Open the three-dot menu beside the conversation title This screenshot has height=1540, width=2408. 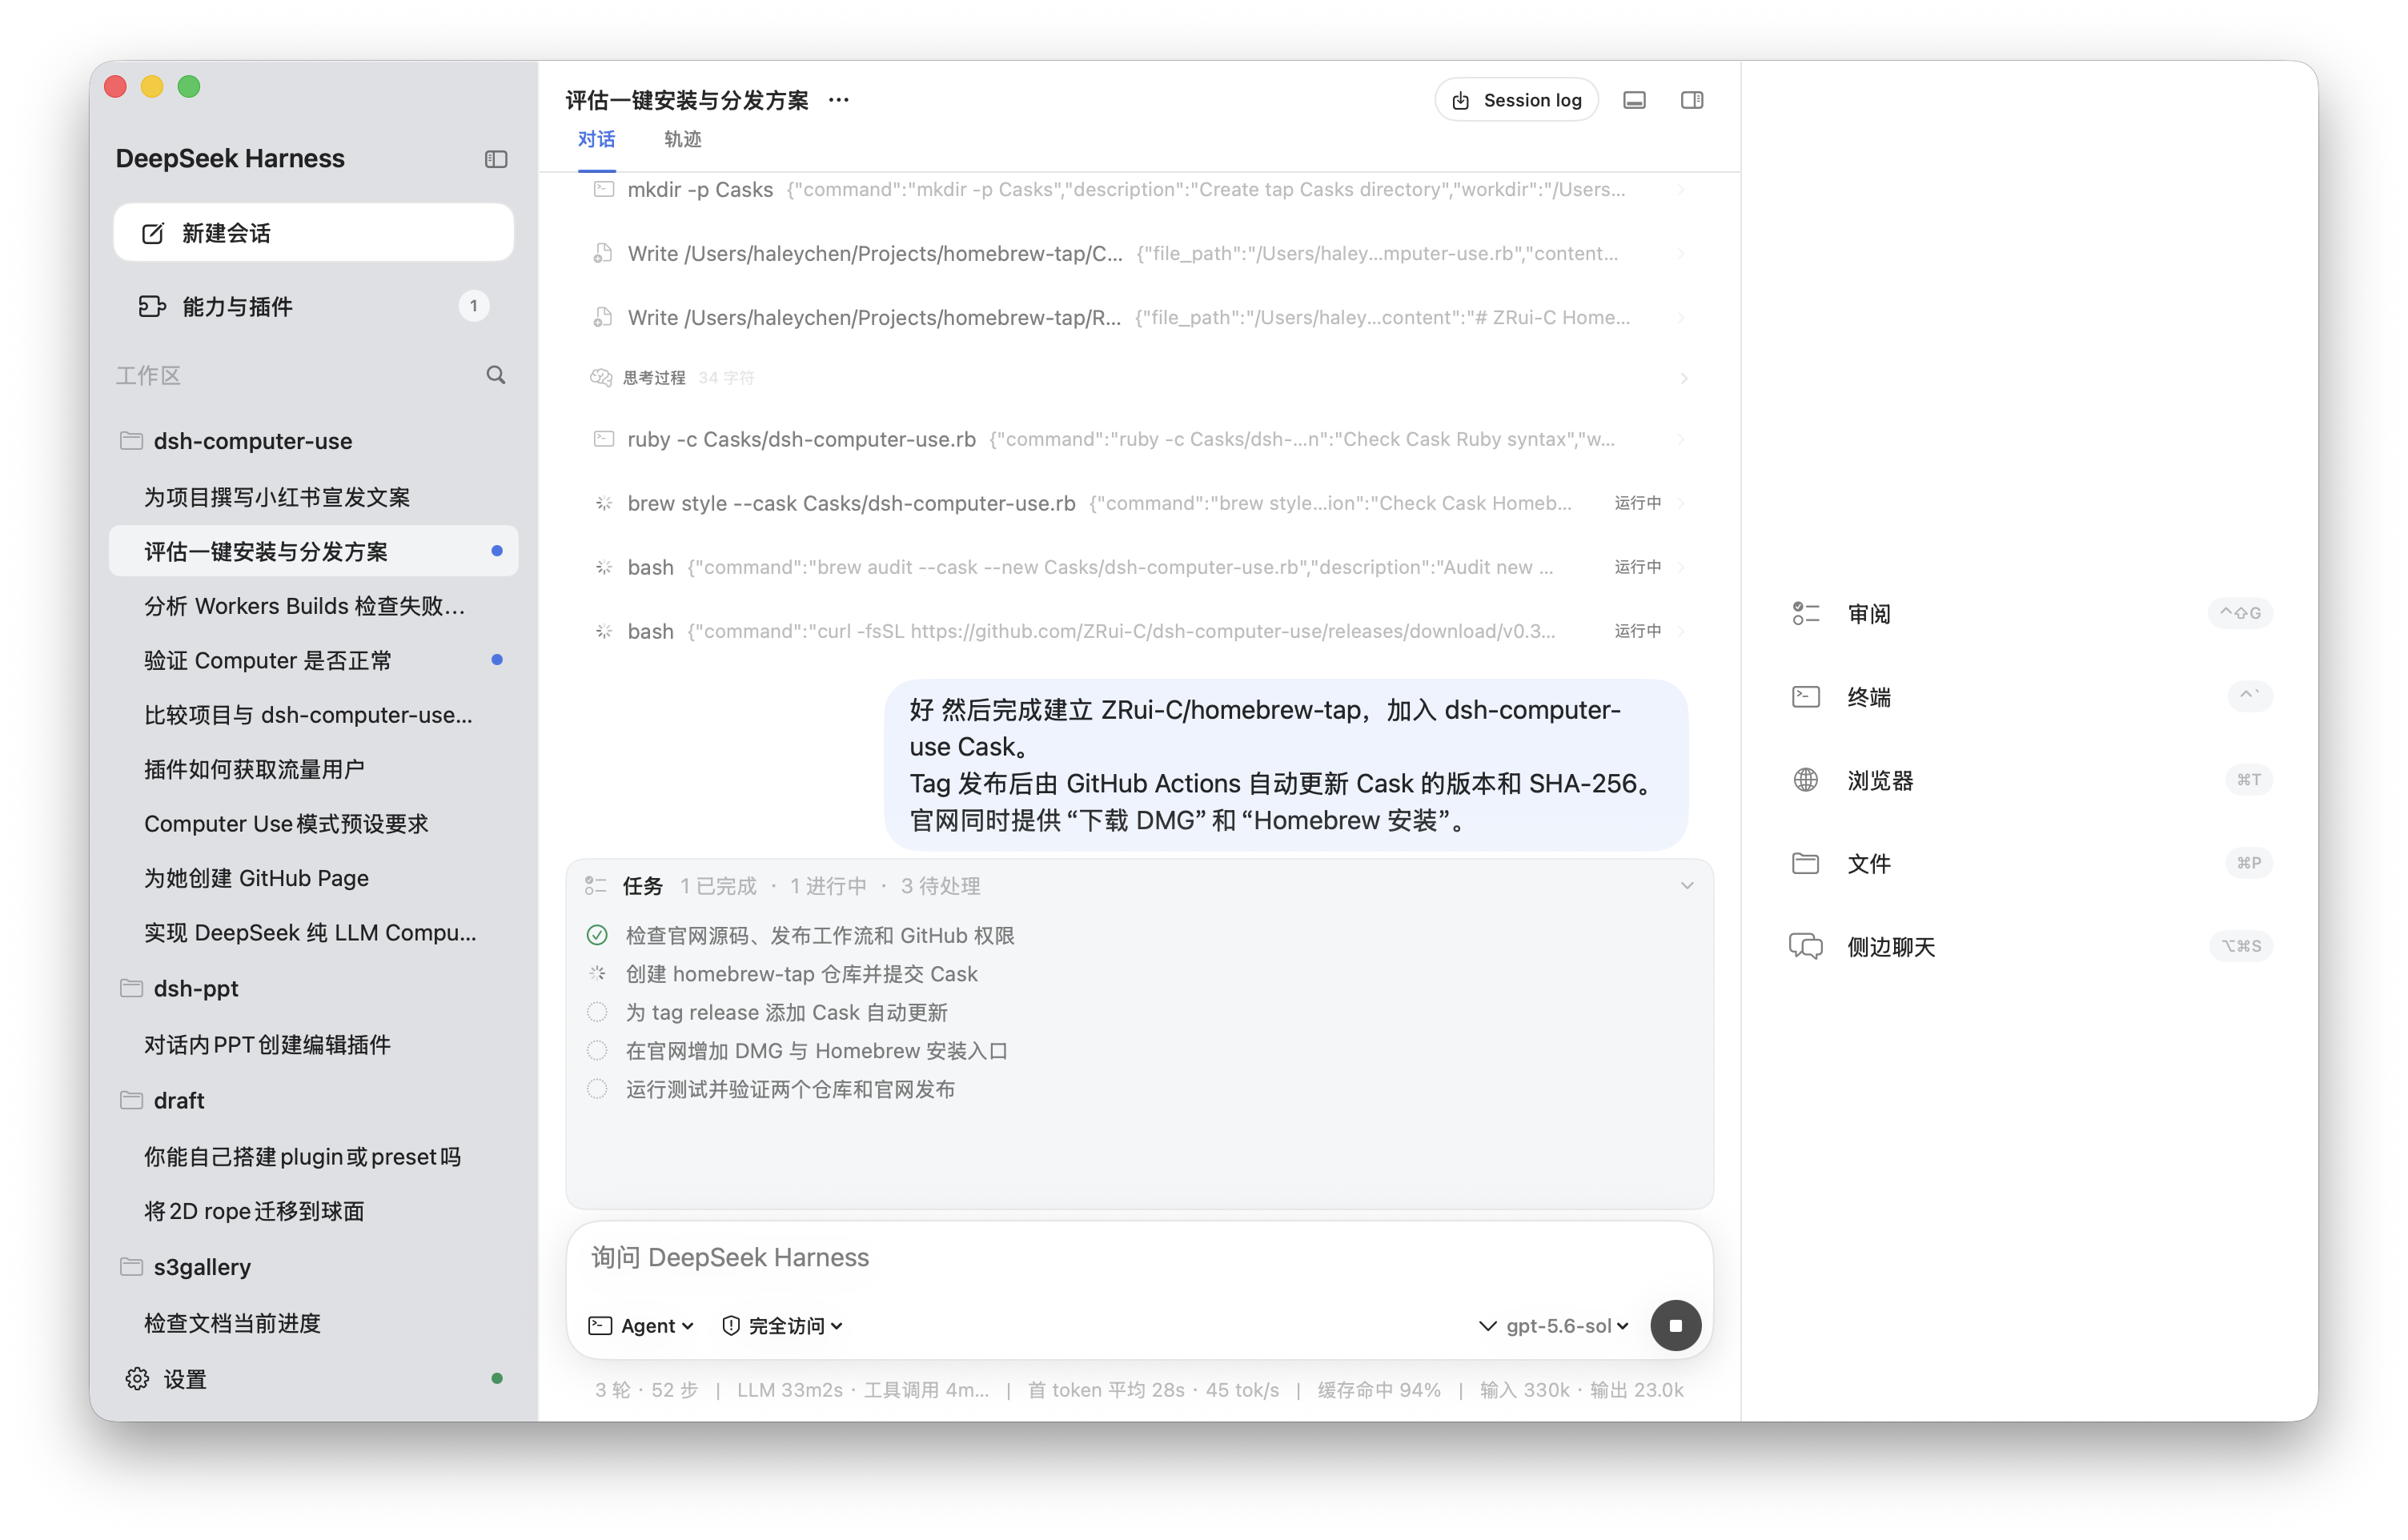tap(839, 100)
